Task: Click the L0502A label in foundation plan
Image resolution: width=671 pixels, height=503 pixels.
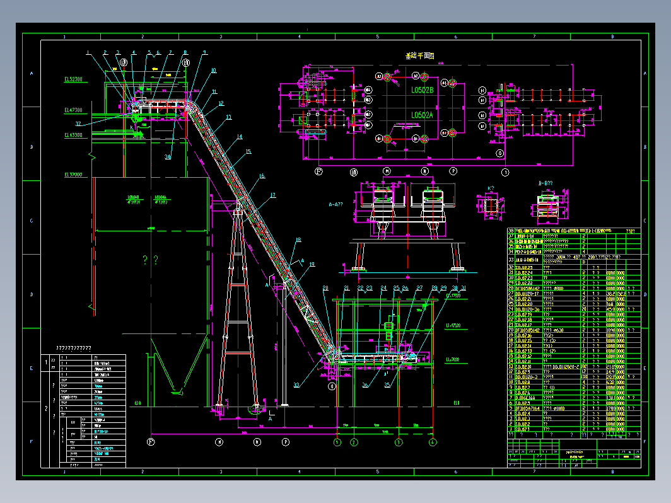Action: (422, 115)
